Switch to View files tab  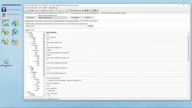[x=86, y=13]
